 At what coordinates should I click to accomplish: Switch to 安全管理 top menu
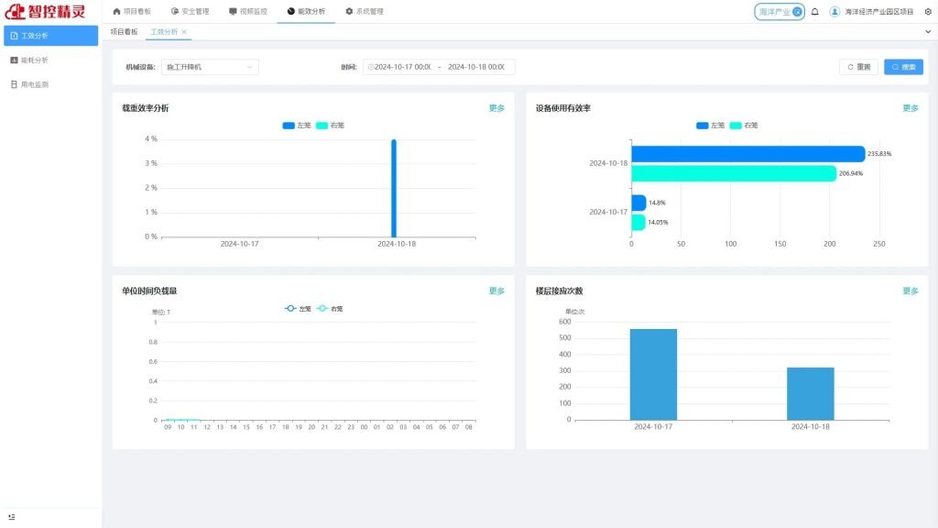190,12
